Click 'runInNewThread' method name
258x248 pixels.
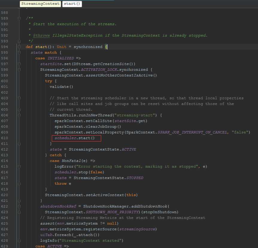coord(95,115)
